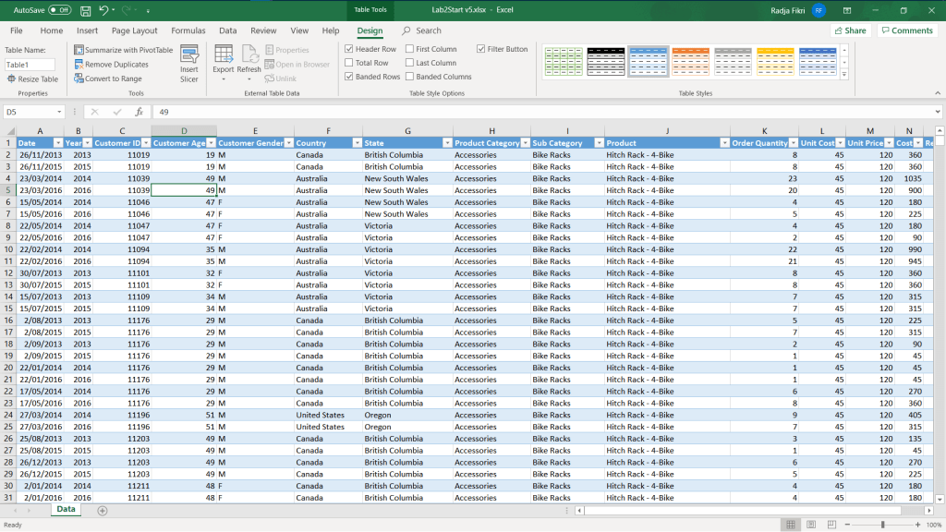Enable the Total Row checkbox
The height and width of the screenshot is (532, 946).
point(348,63)
